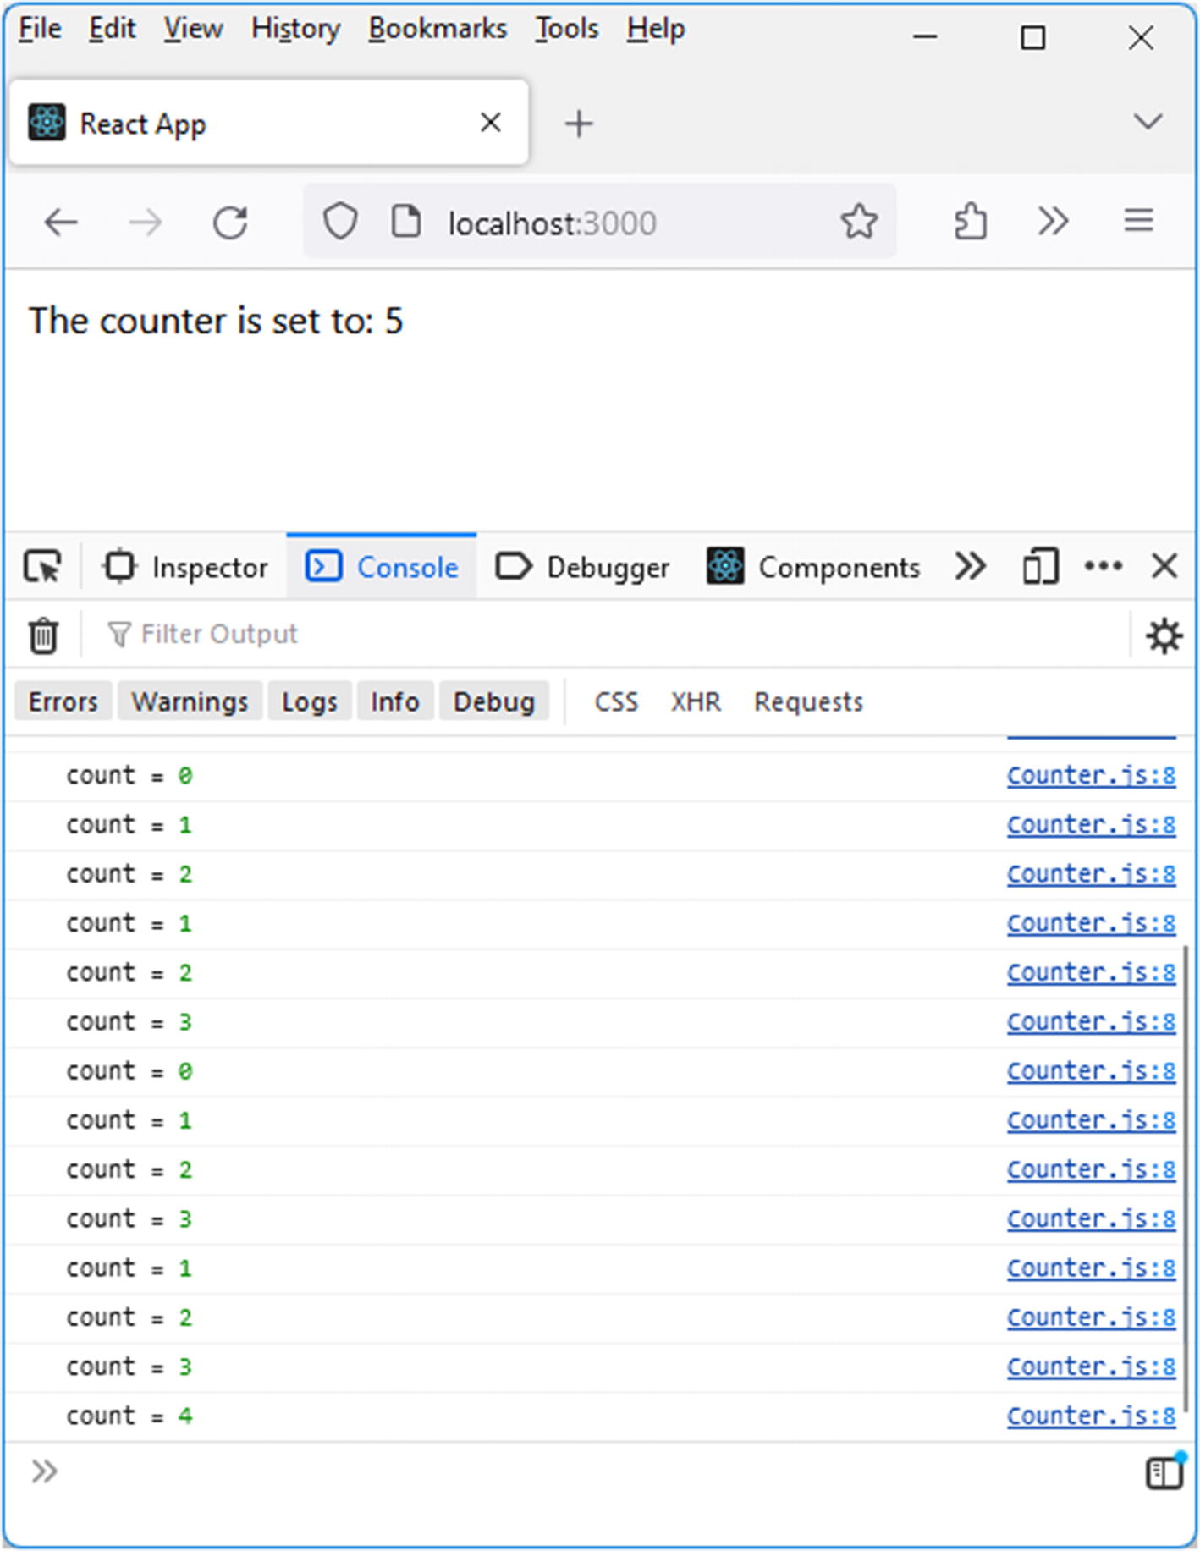Toggle the console split editor sidebar icon
The height and width of the screenshot is (1551, 1200).
click(1164, 1473)
